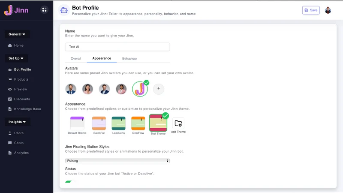
Task: Open Test Theme options dots
Action: pos(162,119)
